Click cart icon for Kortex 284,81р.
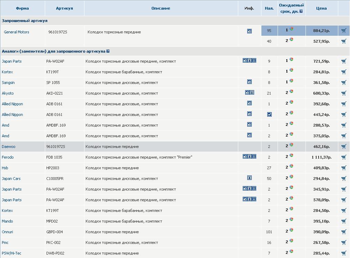Viewport: 350px width, 258px height. [x=344, y=72]
